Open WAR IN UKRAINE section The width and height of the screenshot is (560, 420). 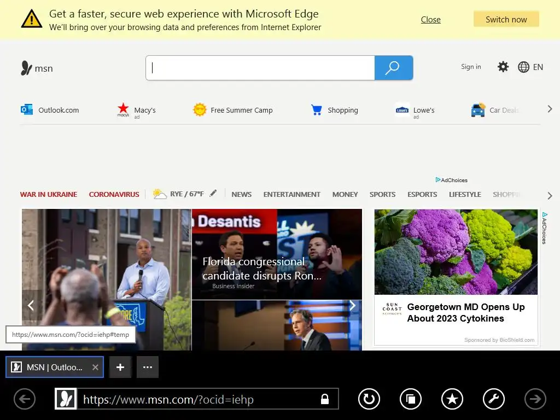coord(49,194)
